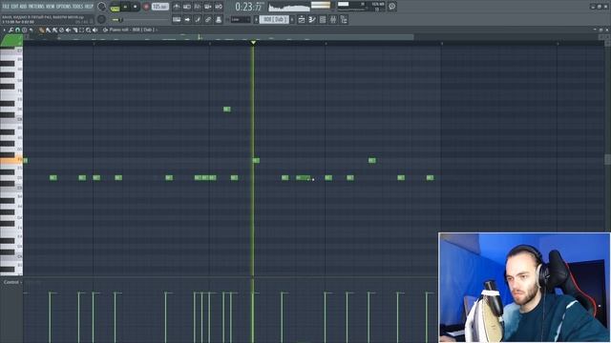Toggle Pattern/Song playback mode
The height and width of the screenshot is (343, 611).
coord(115,8)
